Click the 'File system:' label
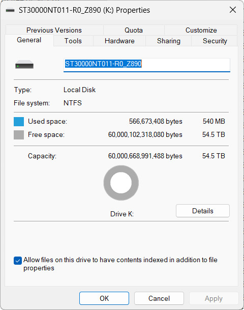This screenshot has height=310, width=244. coord(32,103)
